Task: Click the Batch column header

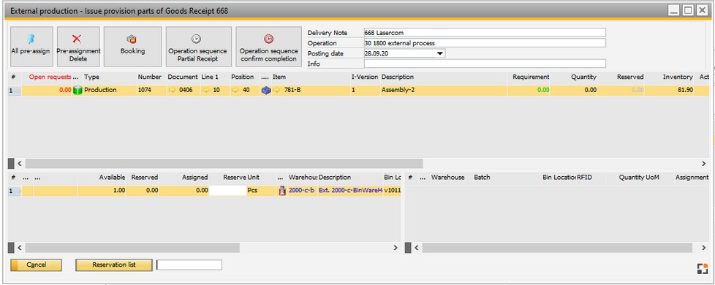Action: (482, 177)
